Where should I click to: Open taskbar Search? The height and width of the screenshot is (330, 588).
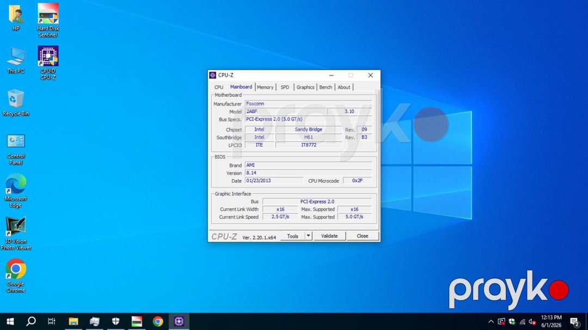31,321
